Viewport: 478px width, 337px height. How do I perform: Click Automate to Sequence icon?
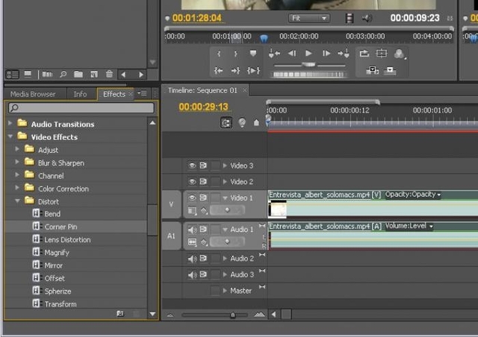47,75
